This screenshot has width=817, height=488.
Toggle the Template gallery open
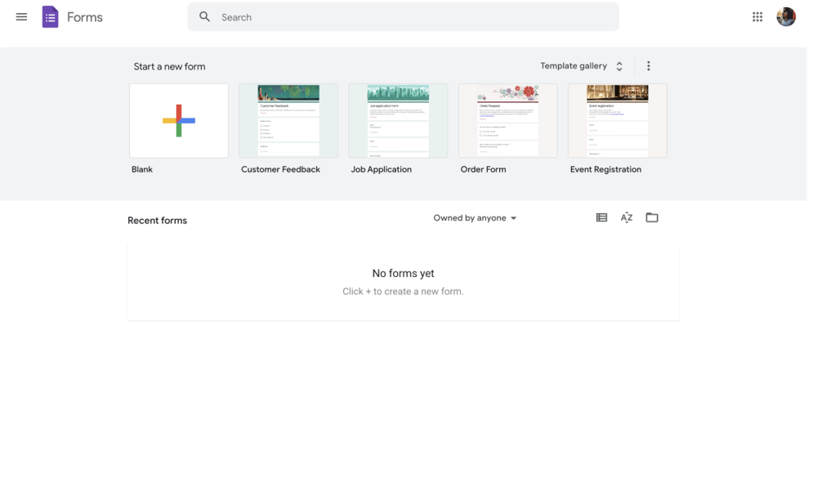point(572,65)
